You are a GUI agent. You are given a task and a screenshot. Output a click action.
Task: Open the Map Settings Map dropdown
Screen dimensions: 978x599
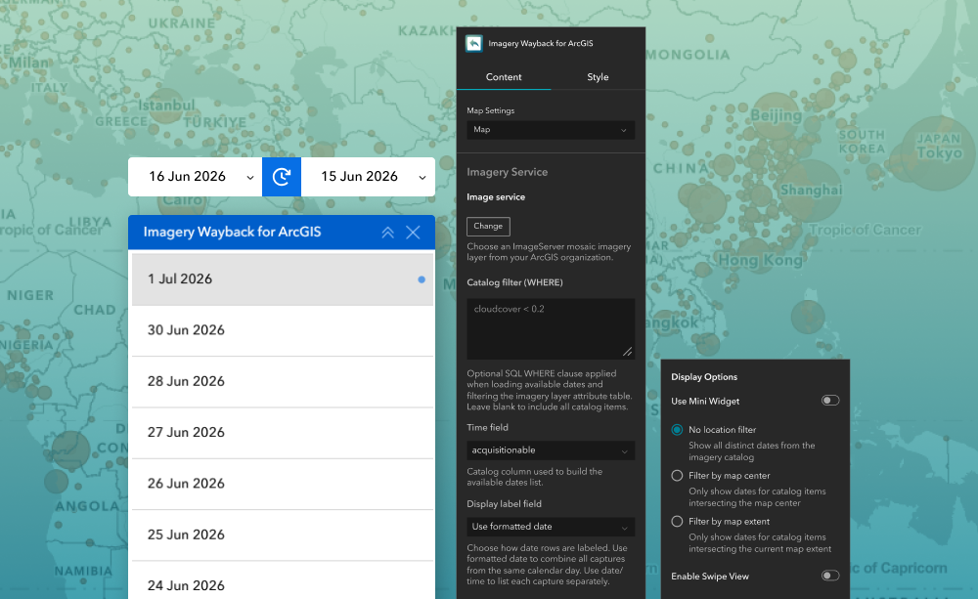[551, 130]
